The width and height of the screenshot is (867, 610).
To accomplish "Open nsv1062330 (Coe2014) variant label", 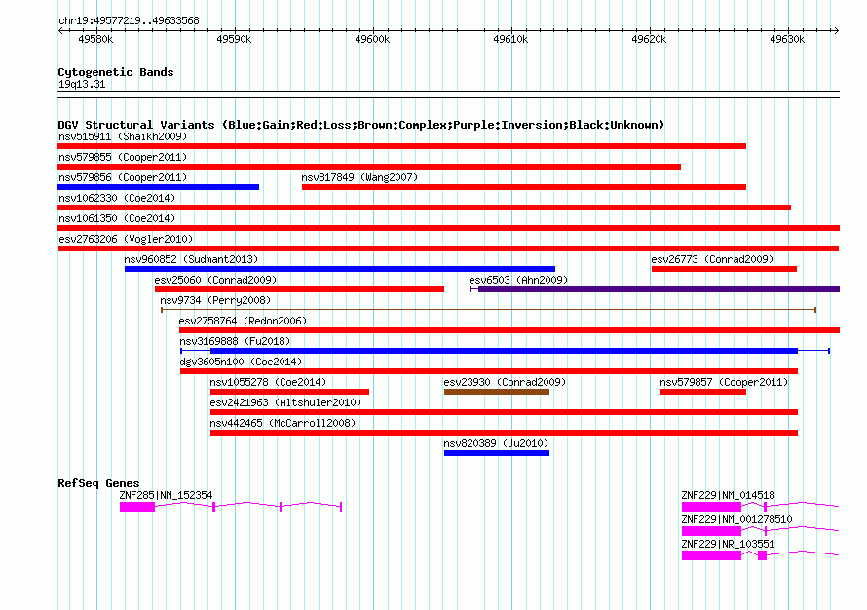I will pyautogui.click(x=117, y=198).
